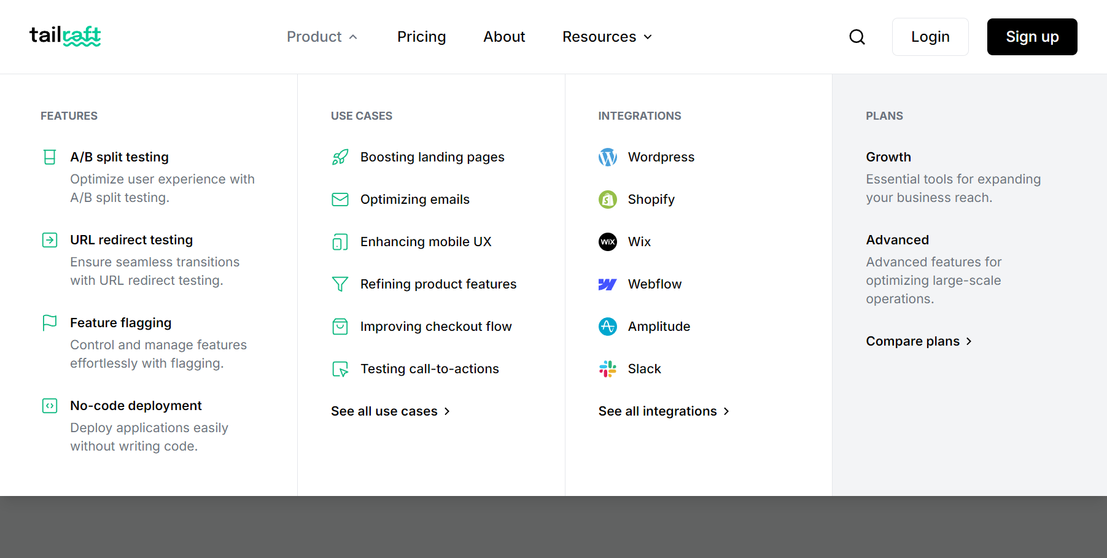Collapse the Product dropdown menu
The height and width of the screenshot is (558, 1107).
[x=322, y=37]
